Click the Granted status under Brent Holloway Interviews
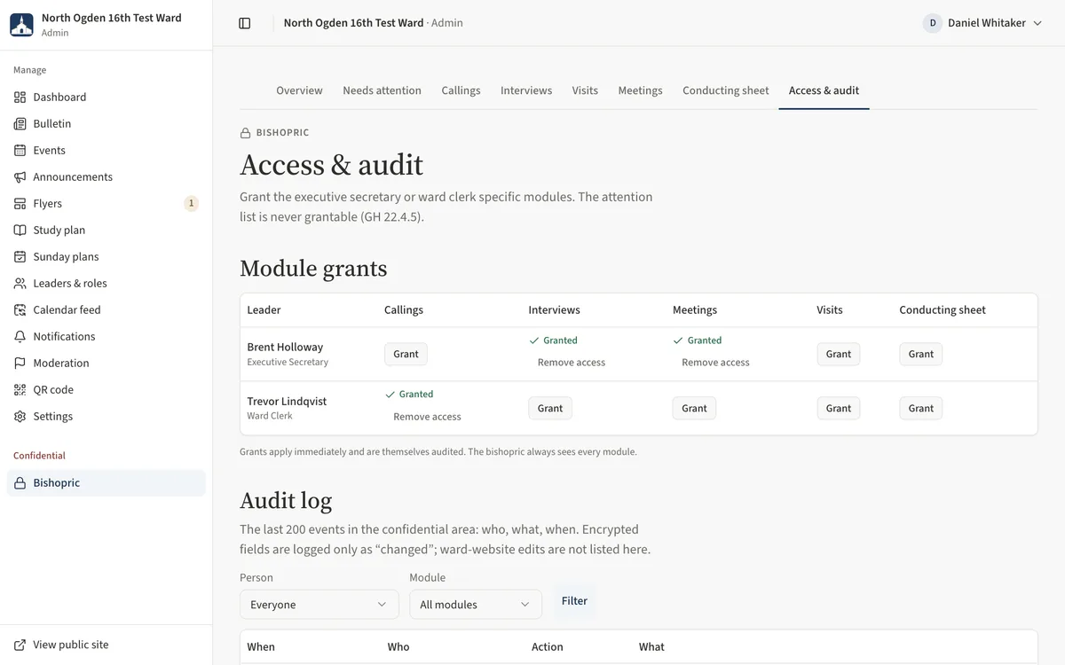Viewport: 1065px width, 665px height. 553,340
